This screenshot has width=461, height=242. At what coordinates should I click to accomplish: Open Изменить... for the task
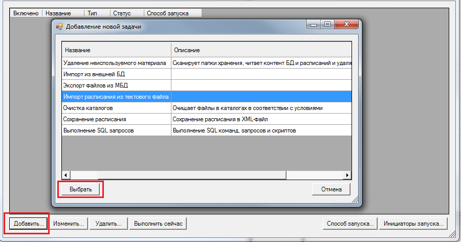(x=69, y=224)
